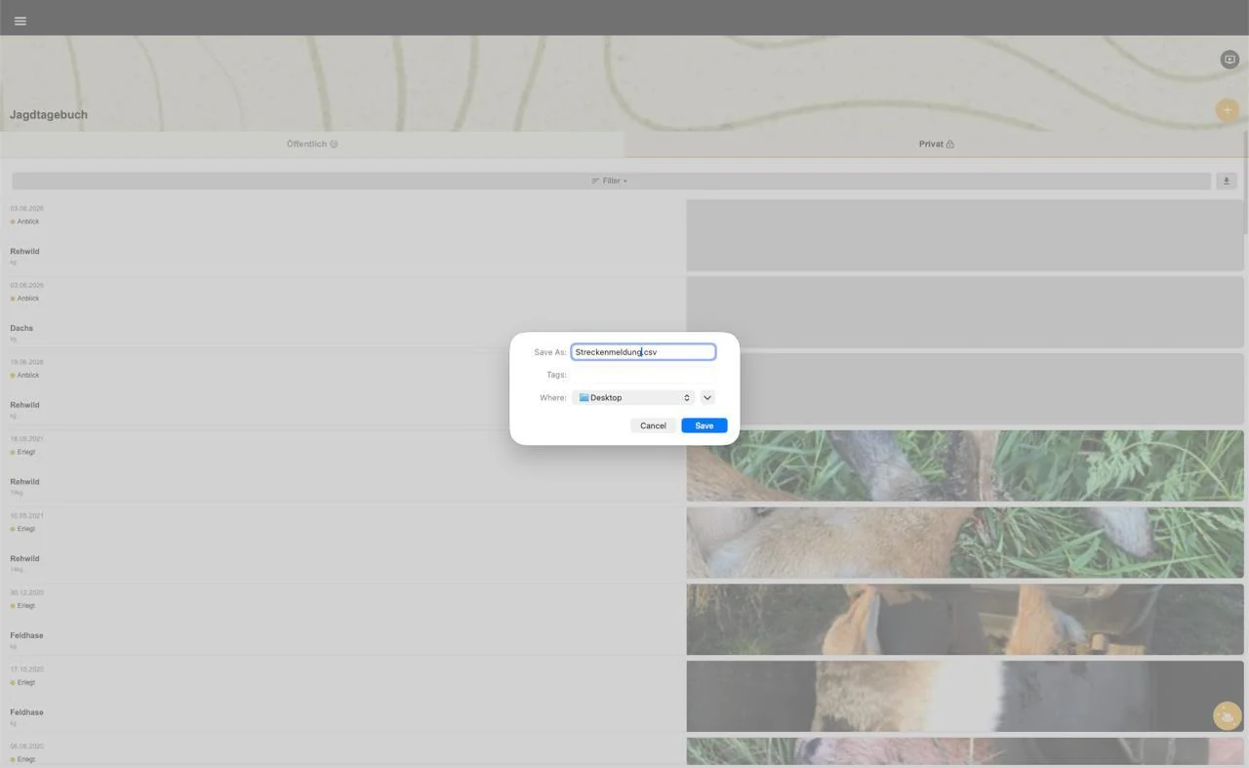Click the Jagdtagebuch page heading
Screen dimensions: 1249x768
click(49, 114)
